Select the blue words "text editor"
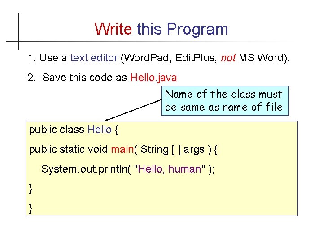Viewport: 323px width, 242px height. point(94,58)
